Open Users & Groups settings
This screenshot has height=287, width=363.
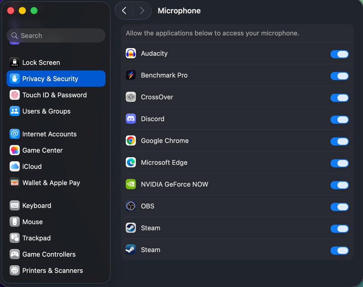(56, 111)
